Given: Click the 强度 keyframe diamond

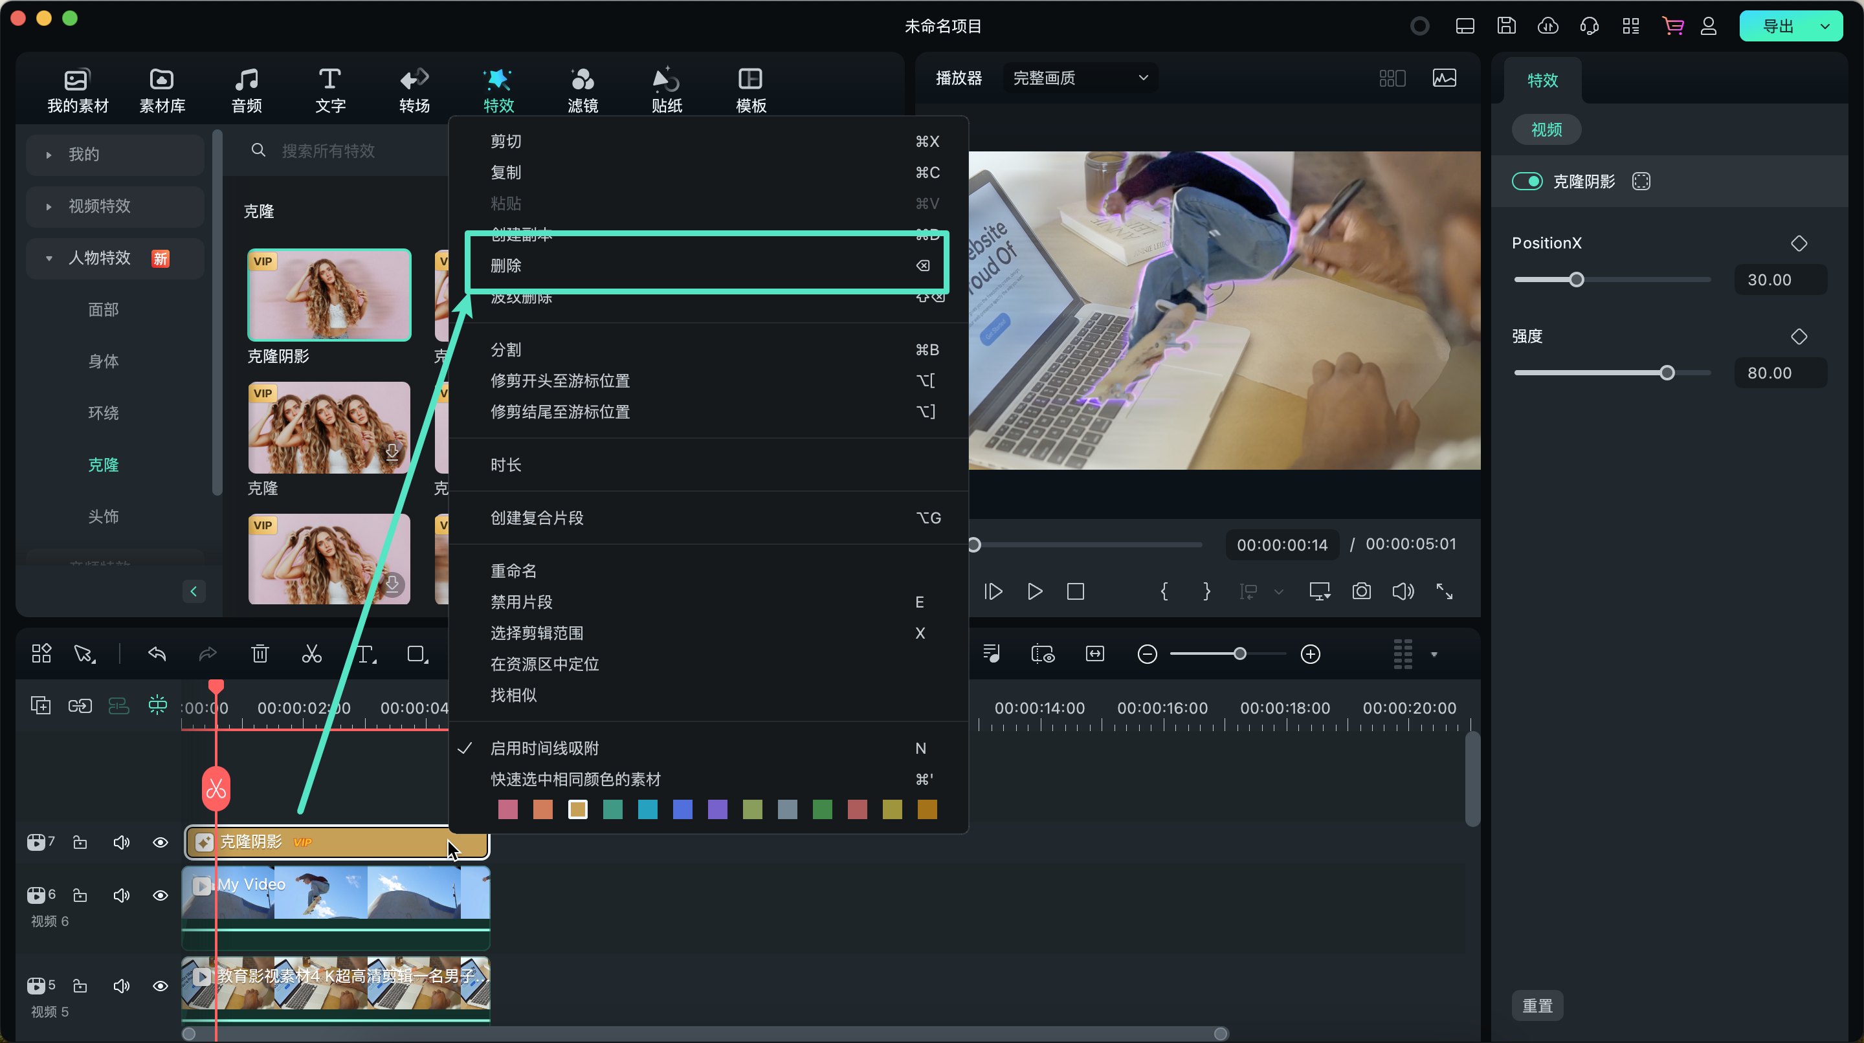Looking at the screenshot, I should pos(1799,337).
